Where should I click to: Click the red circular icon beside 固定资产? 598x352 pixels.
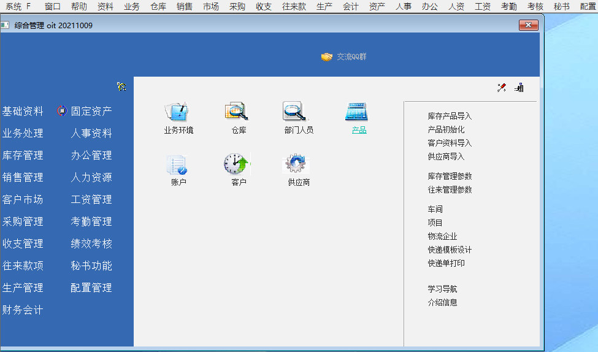pos(62,111)
